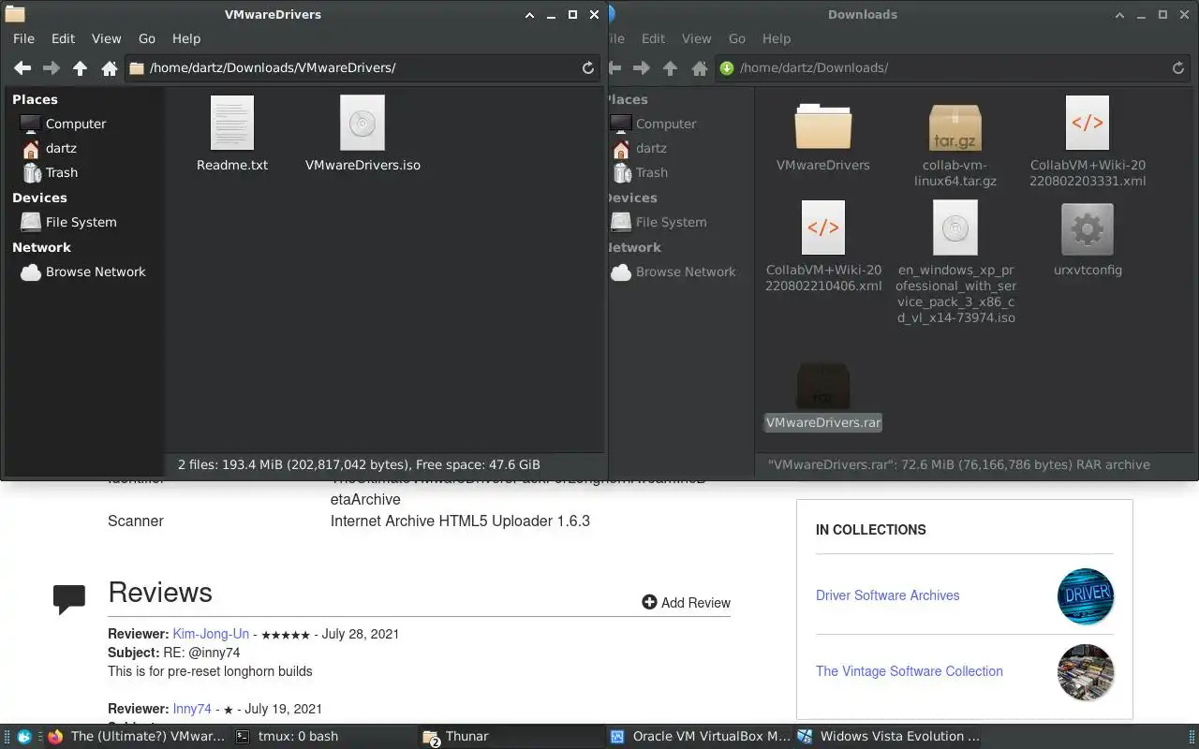This screenshot has width=1199, height=749.
Task: Open File menu in VMwareDrivers window
Action: click(23, 38)
